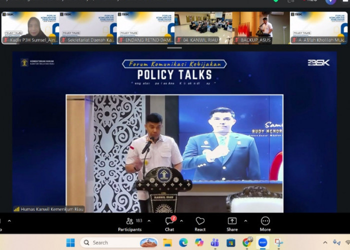Select the 04. KANWIL RIAU video thumbnail
The height and width of the screenshot is (250, 350).
pyautogui.click(x=203, y=28)
